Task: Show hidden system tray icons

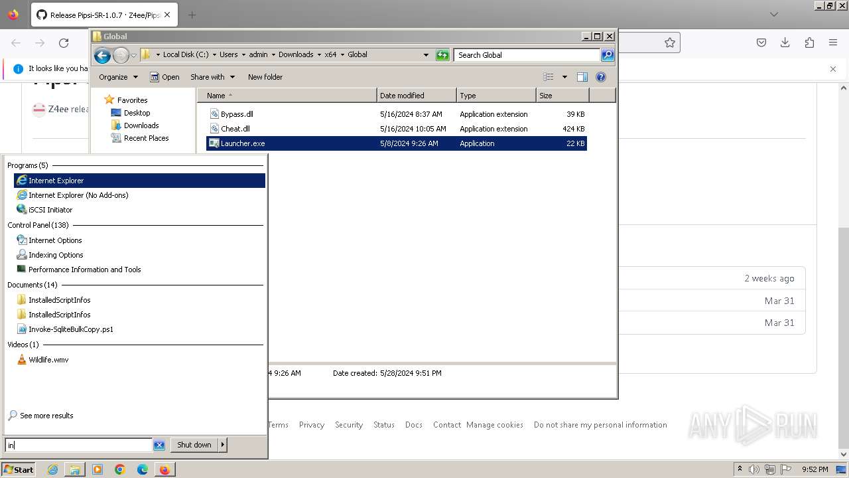Action: (x=740, y=469)
